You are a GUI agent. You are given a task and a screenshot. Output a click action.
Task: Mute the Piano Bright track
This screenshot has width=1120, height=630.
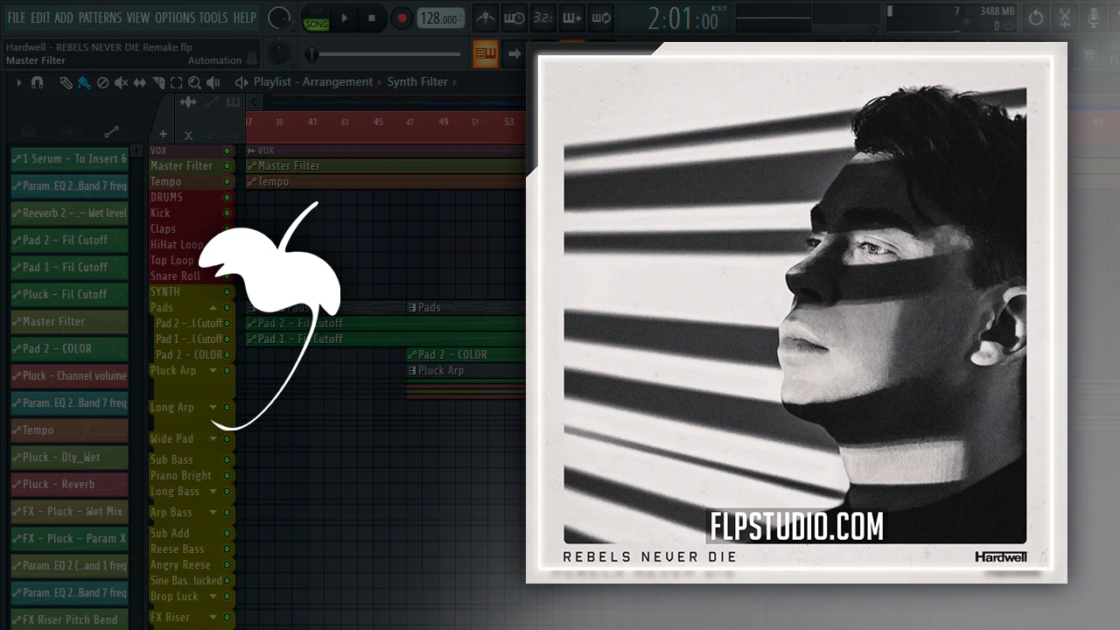[x=227, y=476]
